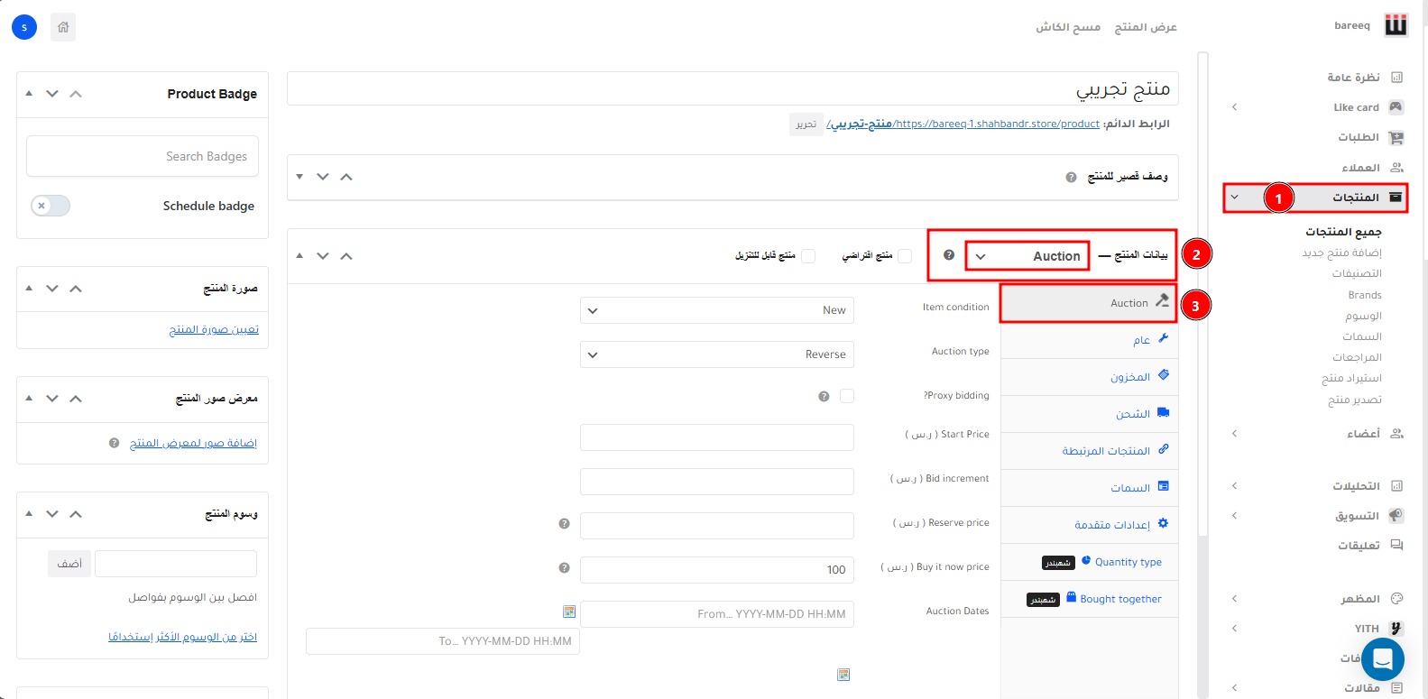
Task: Toggle the Schedule badge switch
Action: point(51,206)
